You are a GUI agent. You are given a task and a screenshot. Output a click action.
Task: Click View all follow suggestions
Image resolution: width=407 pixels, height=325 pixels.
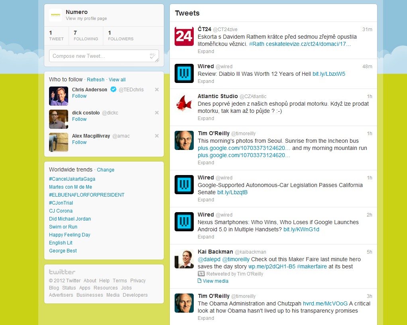(x=117, y=80)
